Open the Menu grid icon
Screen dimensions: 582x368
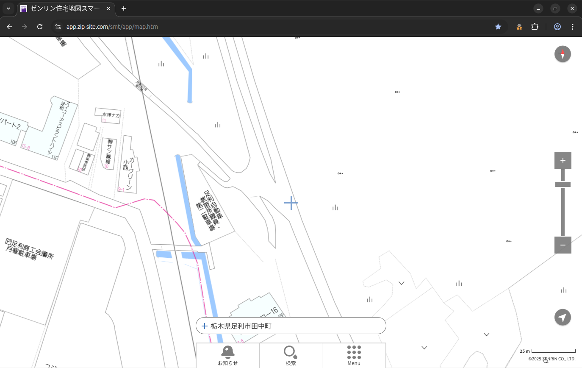(354, 355)
